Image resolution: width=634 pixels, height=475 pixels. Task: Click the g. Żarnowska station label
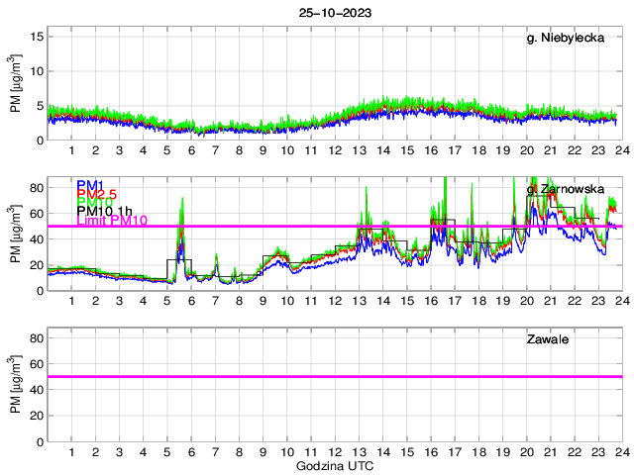[570, 188]
